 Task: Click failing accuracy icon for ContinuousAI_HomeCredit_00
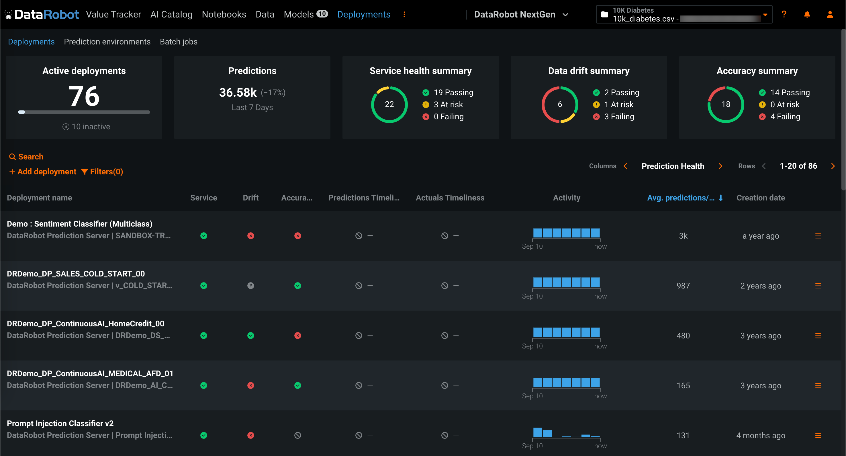point(297,336)
